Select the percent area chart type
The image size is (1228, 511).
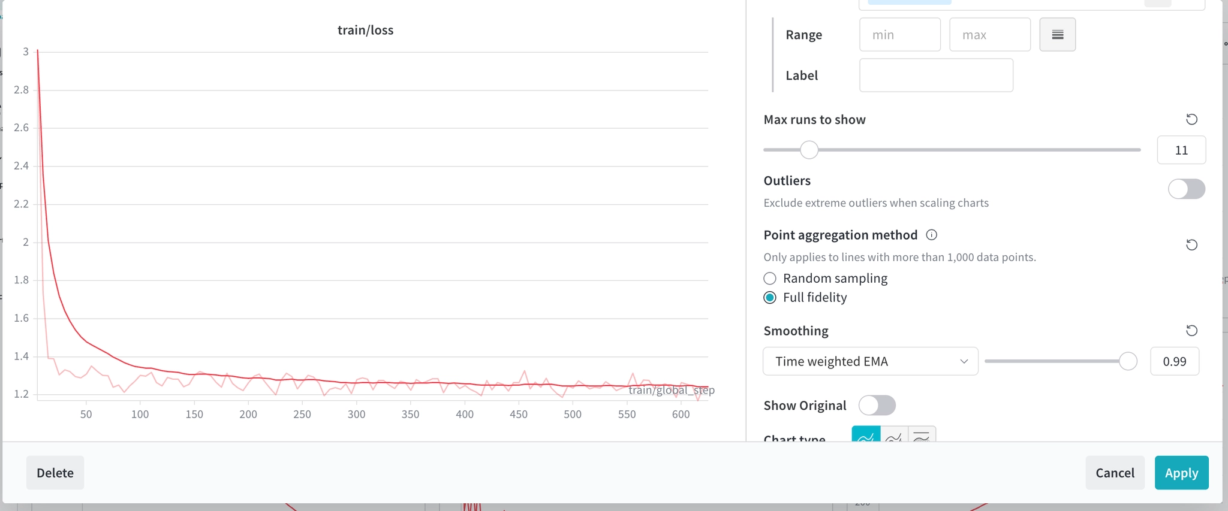click(x=922, y=435)
